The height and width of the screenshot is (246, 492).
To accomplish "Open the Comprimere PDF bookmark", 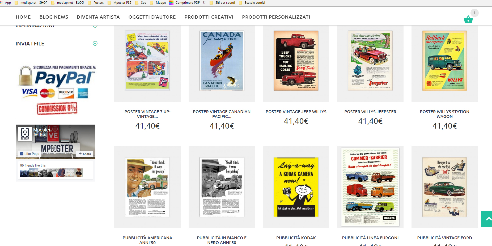I will pyautogui.click(x=187, y=3).
